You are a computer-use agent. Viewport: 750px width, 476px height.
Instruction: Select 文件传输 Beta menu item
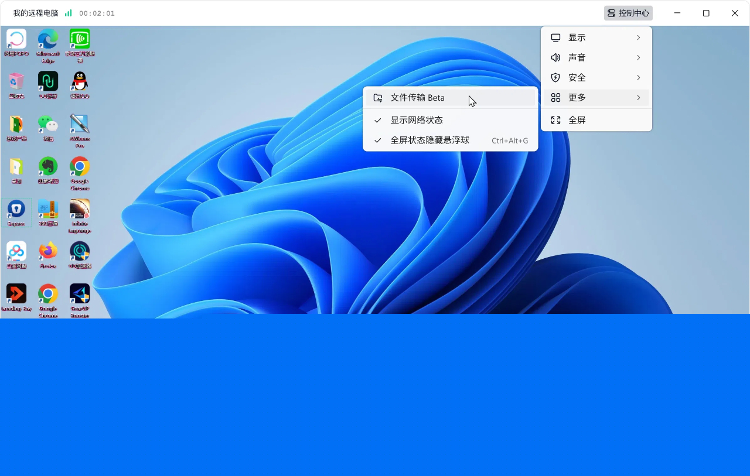pos(418,97)
